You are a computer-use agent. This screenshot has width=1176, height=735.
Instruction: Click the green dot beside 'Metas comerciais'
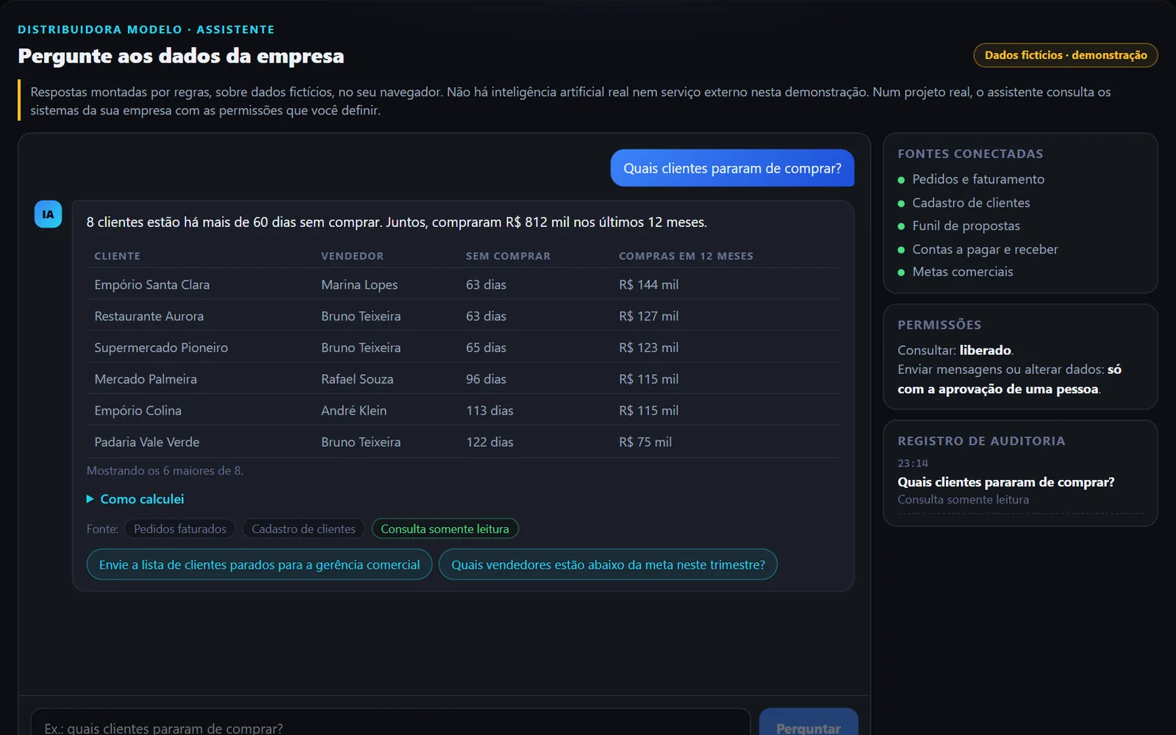point(901,273)
